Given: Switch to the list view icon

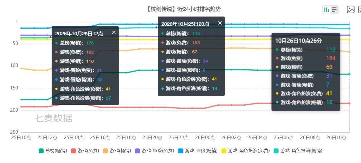Looking at the screenshot, I should pos(334,10).
